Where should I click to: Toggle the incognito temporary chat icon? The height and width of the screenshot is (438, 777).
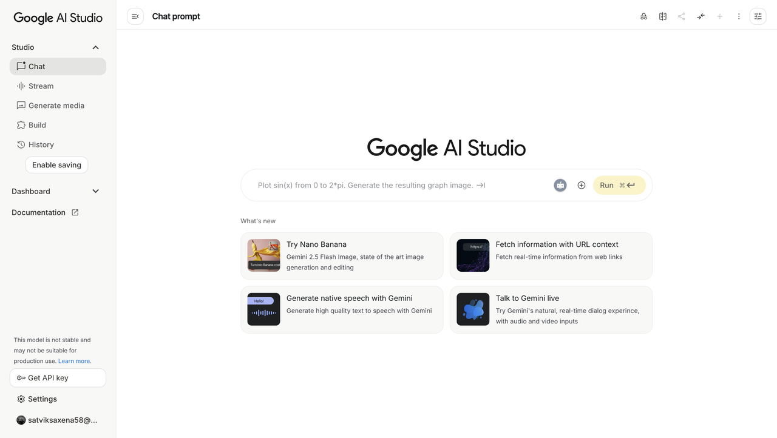coord(643,16)
